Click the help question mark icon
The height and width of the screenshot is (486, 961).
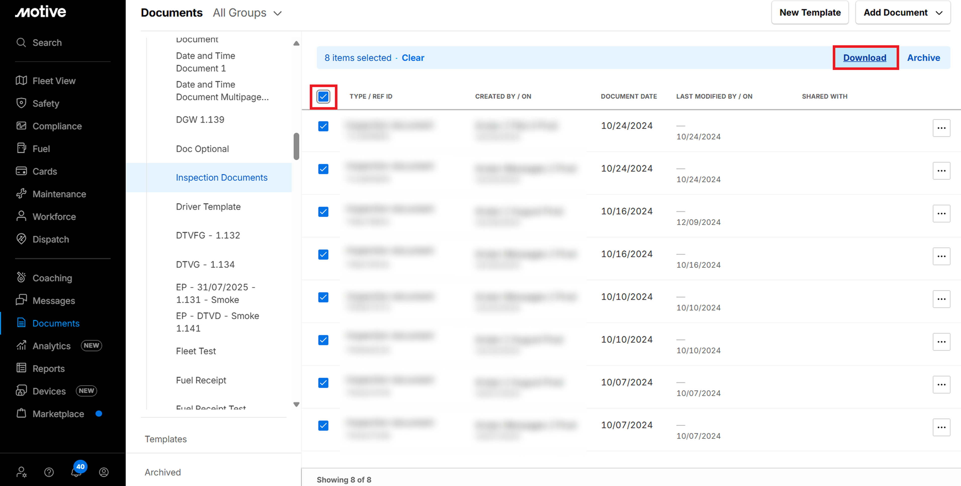[49, 472]
